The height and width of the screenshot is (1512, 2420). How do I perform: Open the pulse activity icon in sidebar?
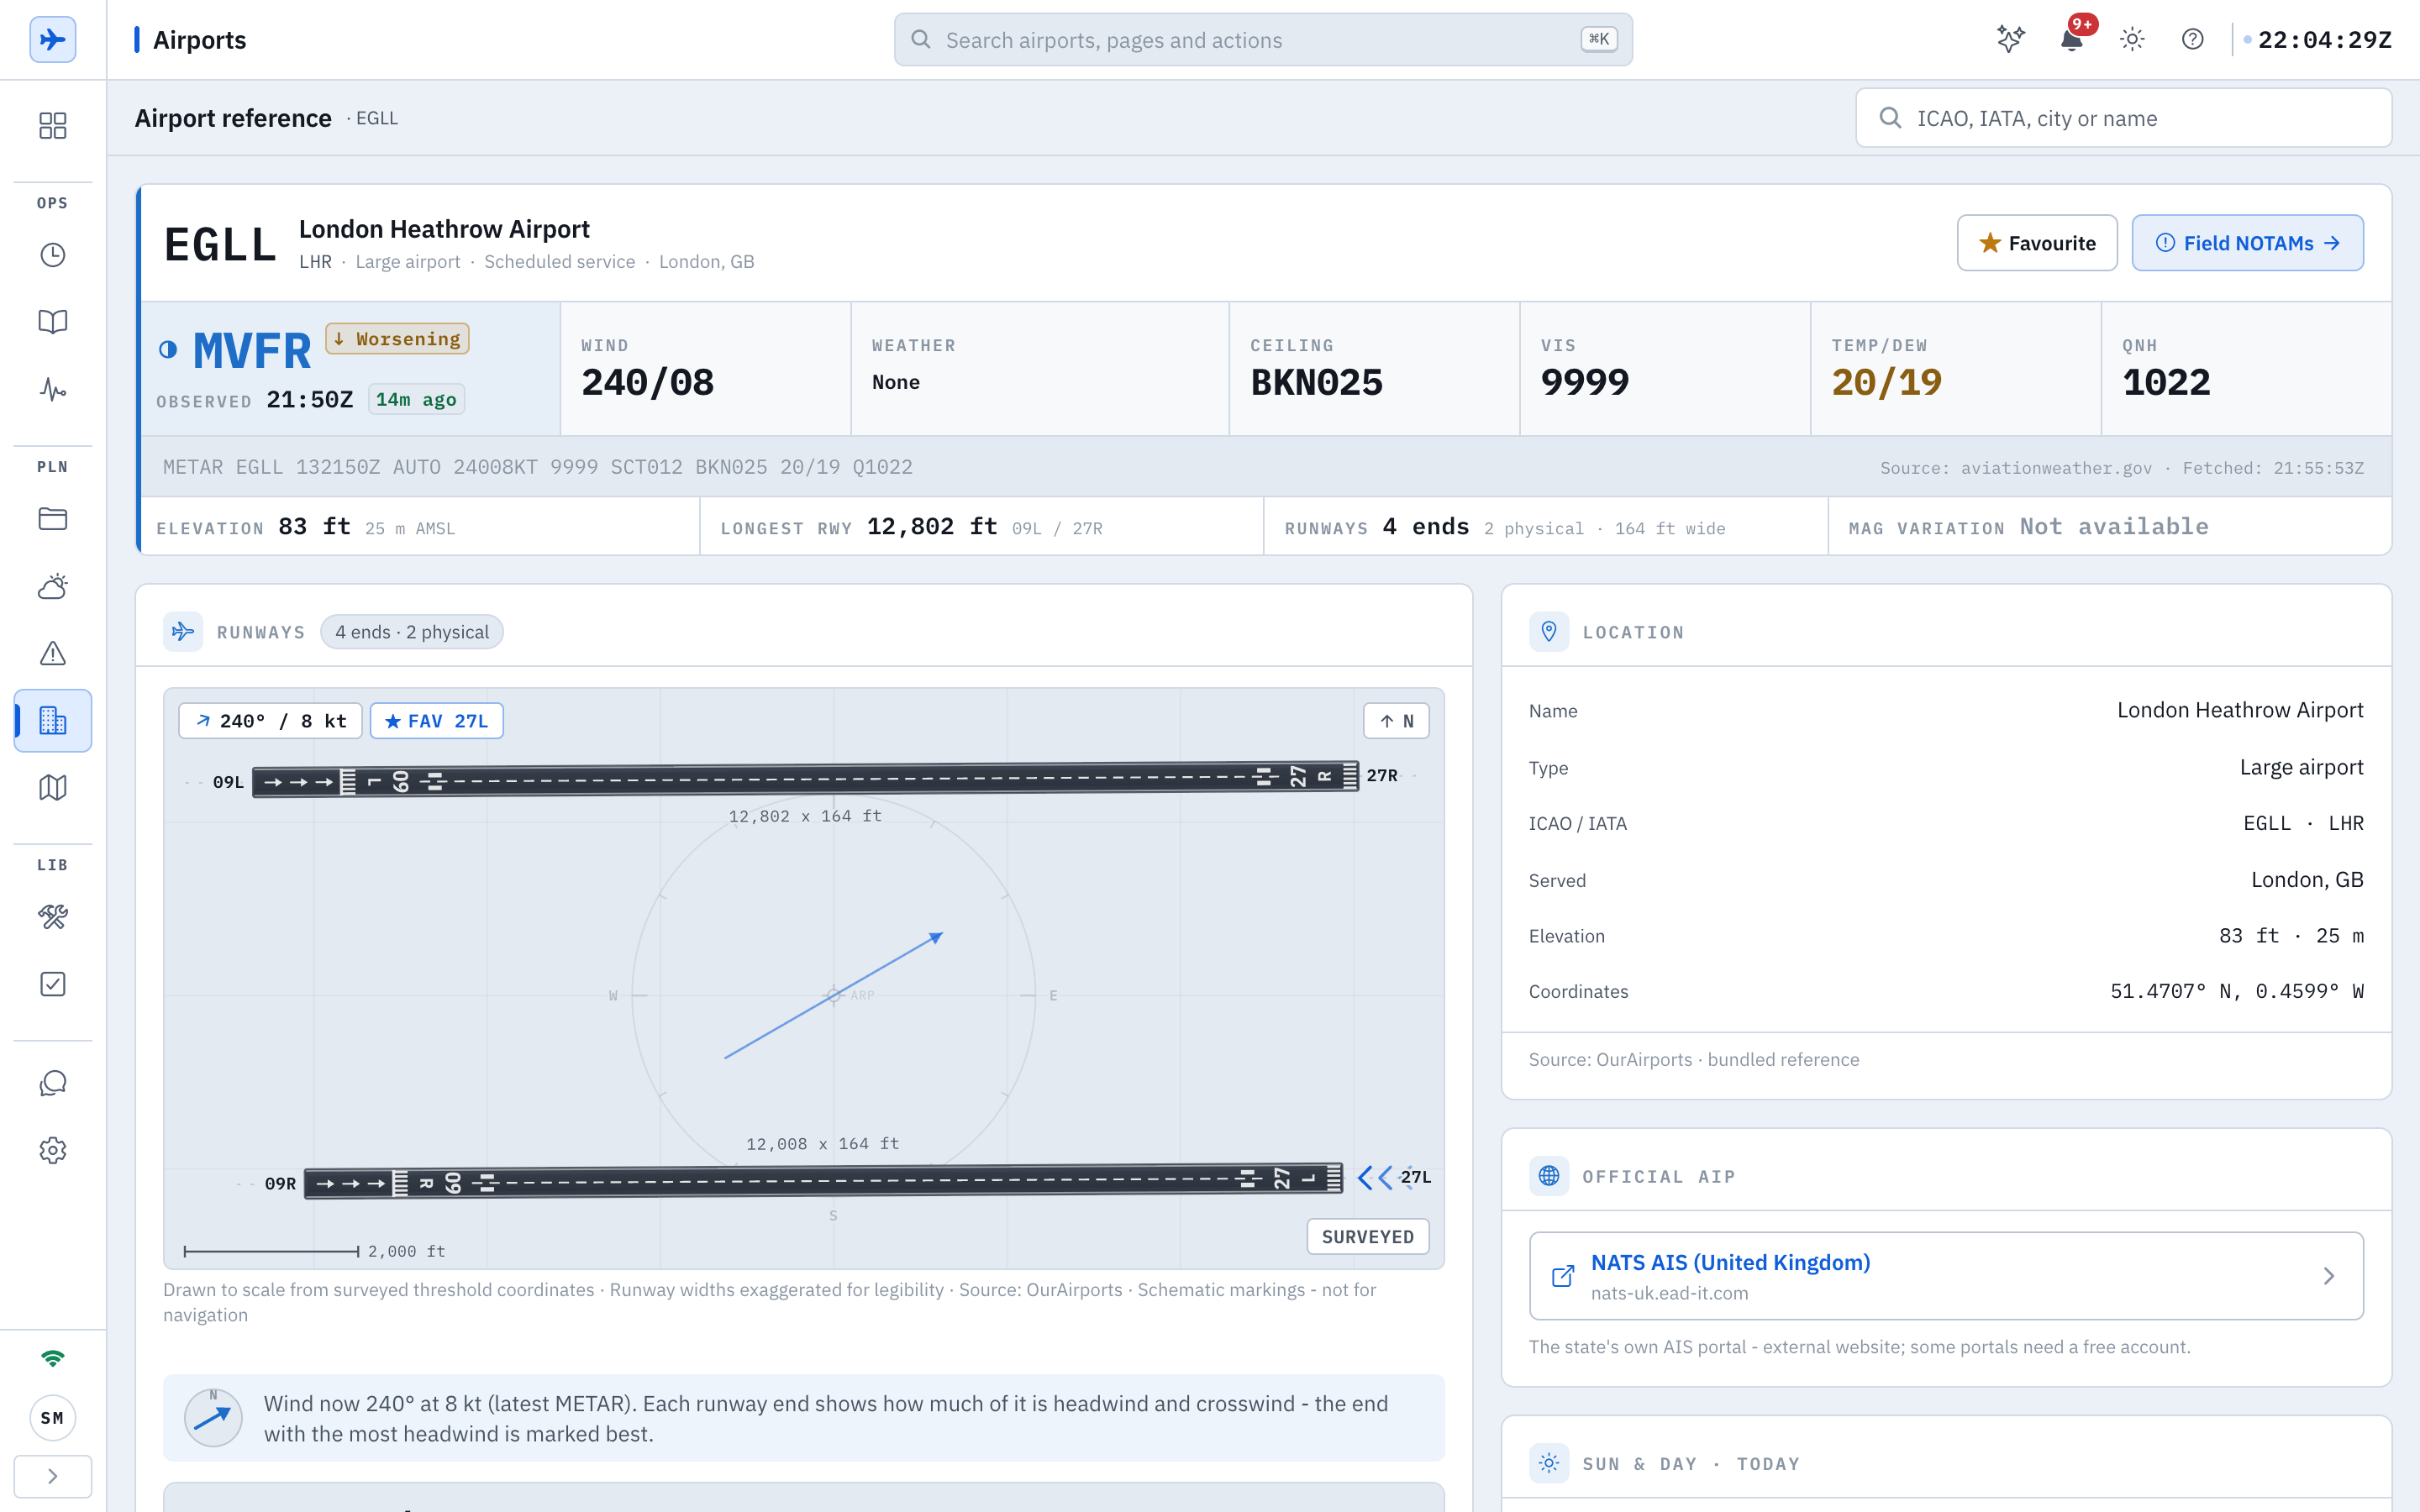[52, 389]
